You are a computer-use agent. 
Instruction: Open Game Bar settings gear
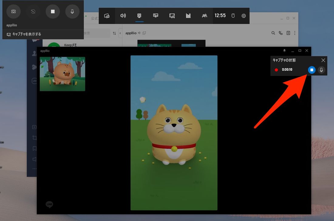tap(244, 16)
